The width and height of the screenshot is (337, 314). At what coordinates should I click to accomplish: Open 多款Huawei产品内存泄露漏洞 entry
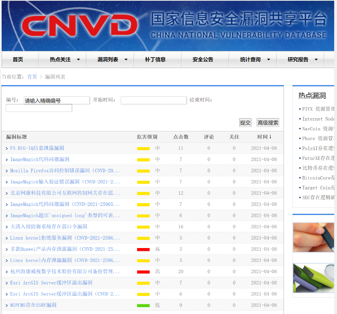coord(65,249)
